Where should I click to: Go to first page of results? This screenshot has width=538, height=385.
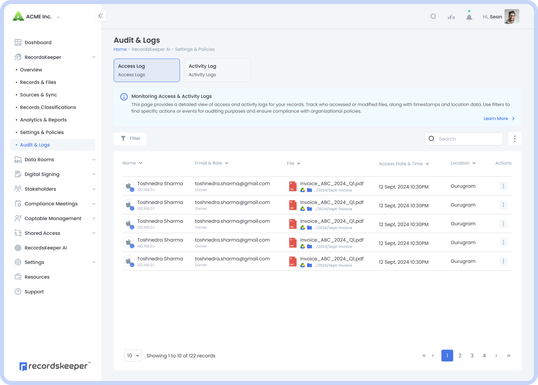pos(424,356)
